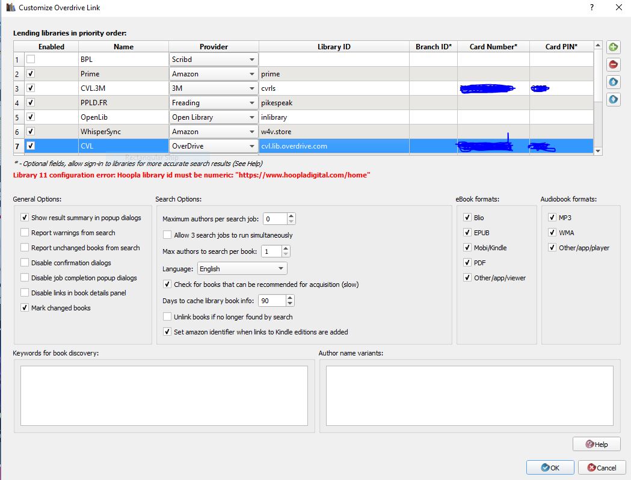
Task: Add a new library with the green plus icon
Action: 614,47
